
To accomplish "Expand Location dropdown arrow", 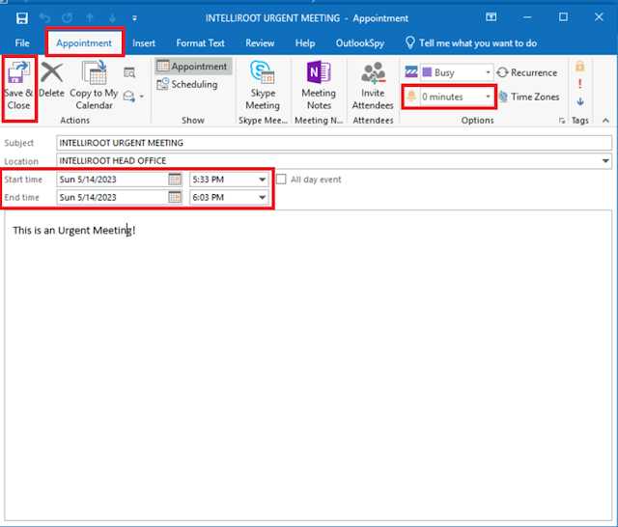I will coord(605,160).
